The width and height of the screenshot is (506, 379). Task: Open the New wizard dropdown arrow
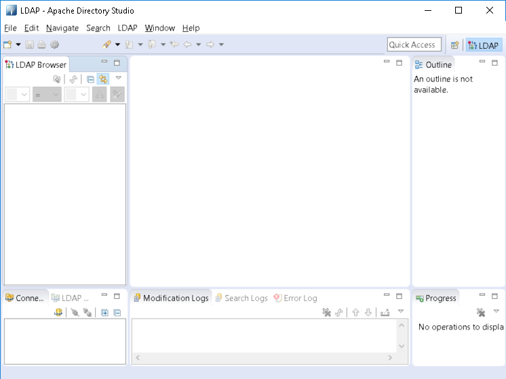click(x=18, y=45)
